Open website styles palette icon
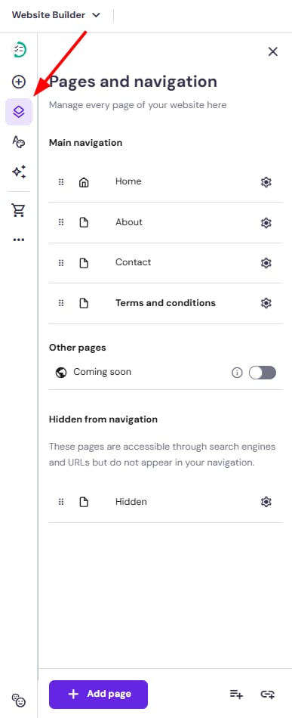The width and height of the screenshot is (292, 718). point(19,142)
